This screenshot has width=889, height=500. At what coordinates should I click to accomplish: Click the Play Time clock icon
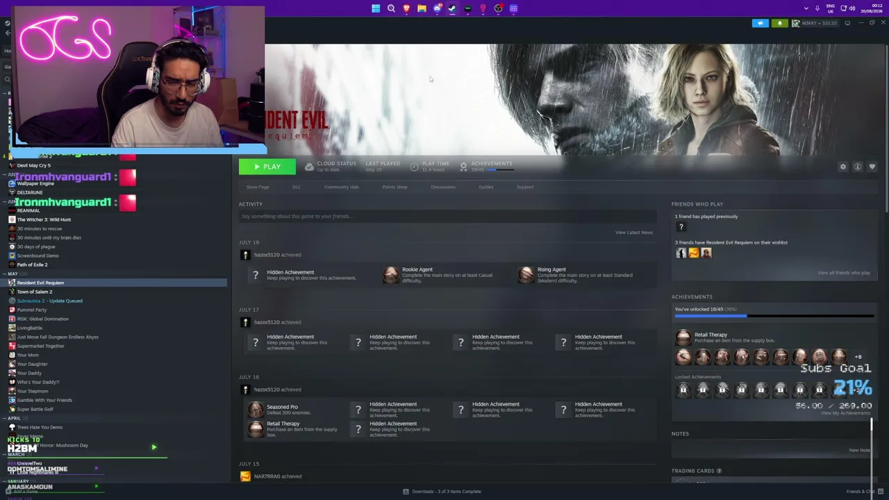pos(414,167)
